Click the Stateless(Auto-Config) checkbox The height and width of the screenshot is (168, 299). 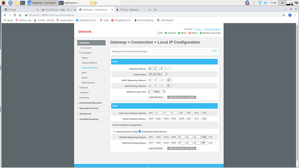[114, 132]
